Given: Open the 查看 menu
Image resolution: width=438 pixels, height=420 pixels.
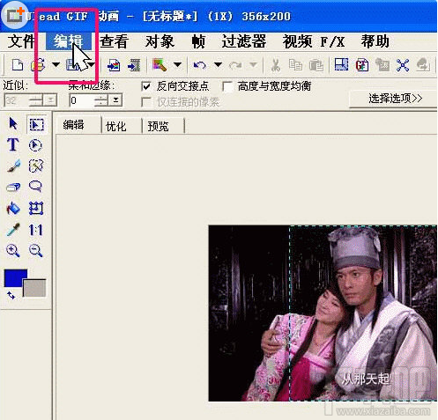Looking at the screenshot, I should (x=114, y=41).
